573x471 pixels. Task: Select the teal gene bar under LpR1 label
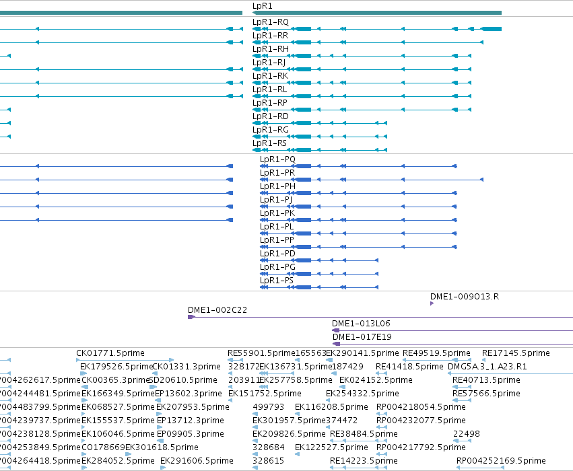[x=377, y=13]
